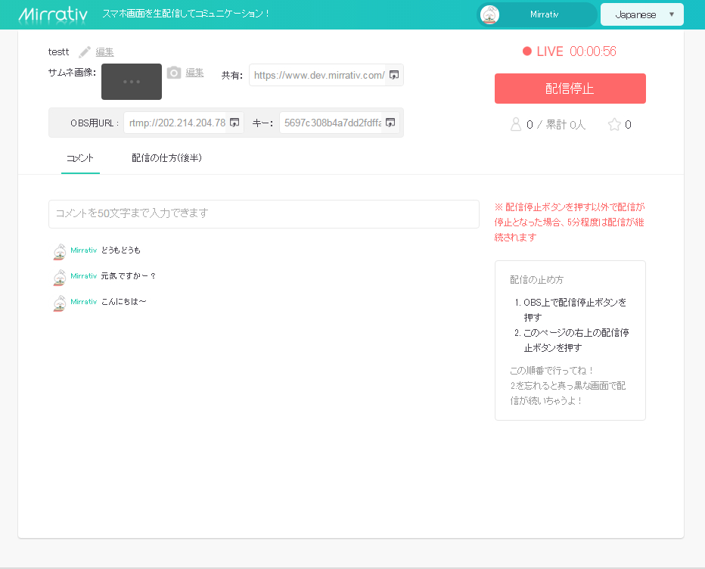Click Mirrativ username on どうもどうも comment

[84, 250]
